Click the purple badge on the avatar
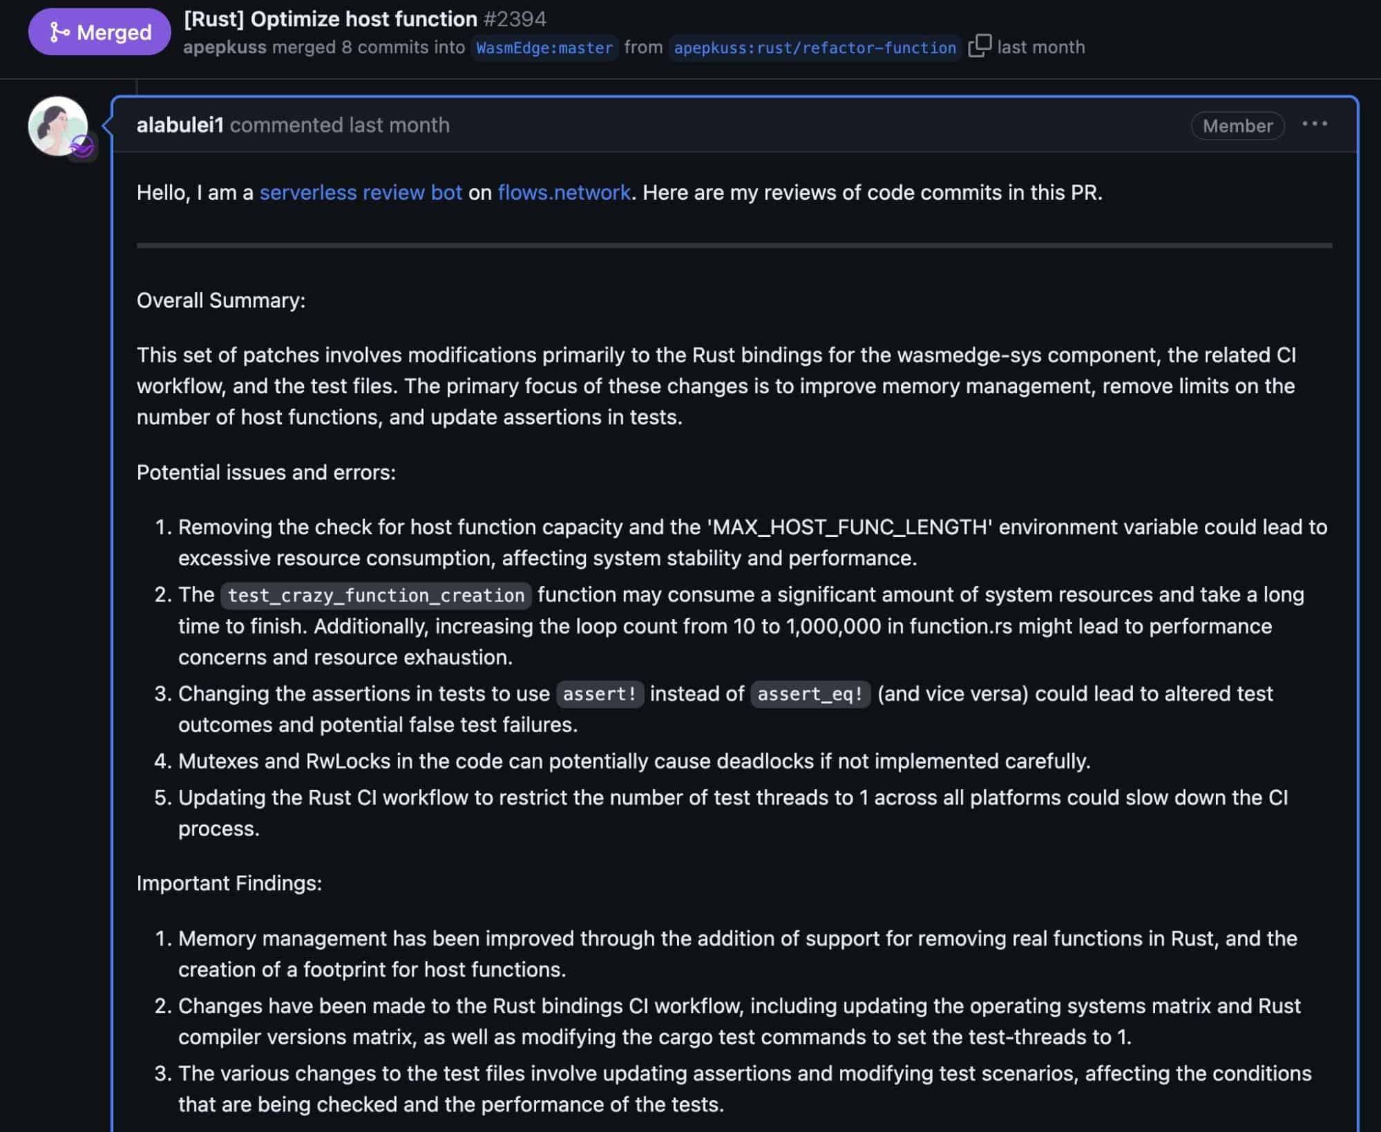This screenshot has width=1381, height=1132. coord(82,146)
